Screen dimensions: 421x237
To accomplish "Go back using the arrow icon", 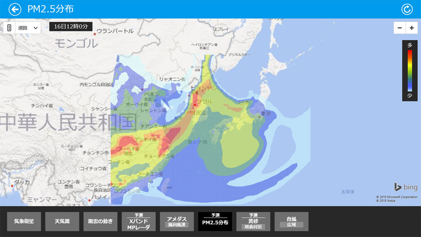I will click(x=15, y=9).
